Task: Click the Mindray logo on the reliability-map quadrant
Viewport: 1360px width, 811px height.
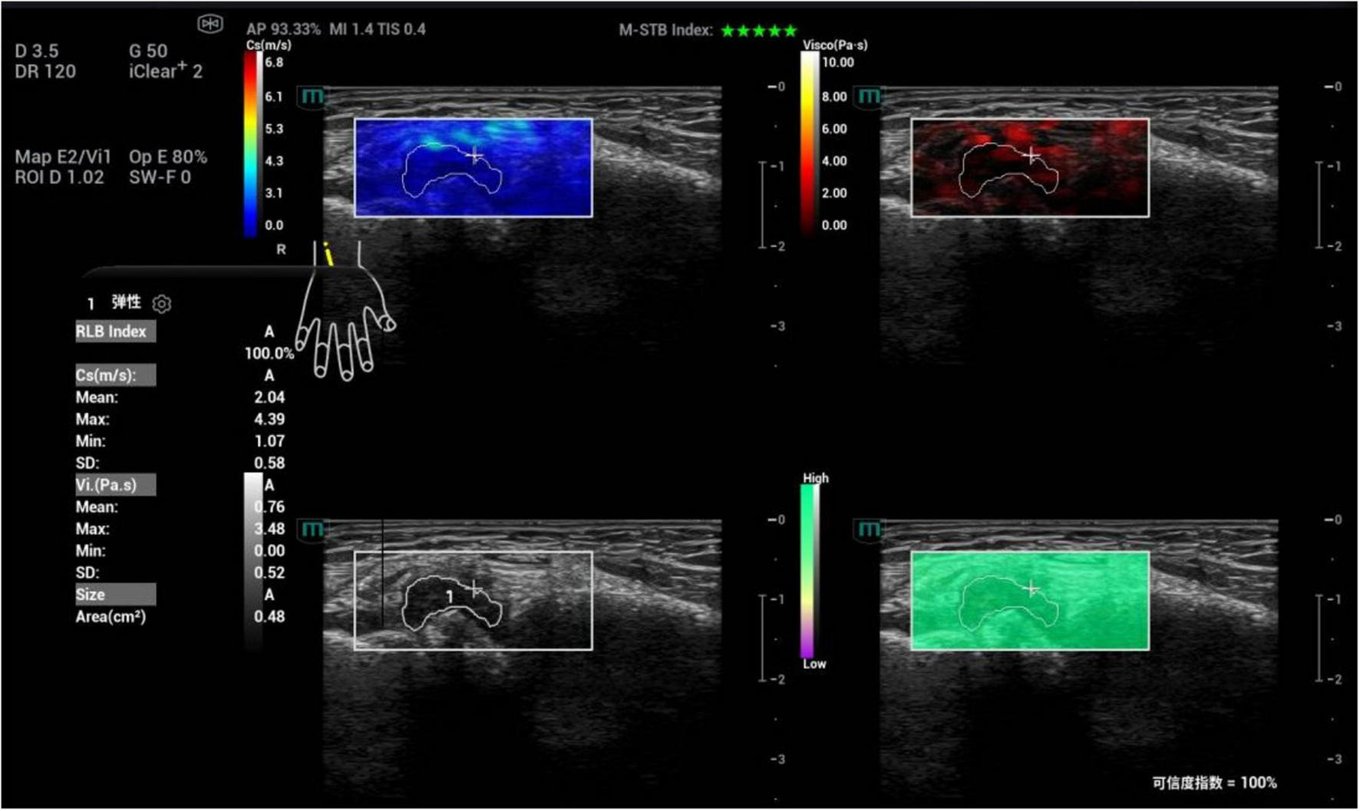Action: pos(868,529)
